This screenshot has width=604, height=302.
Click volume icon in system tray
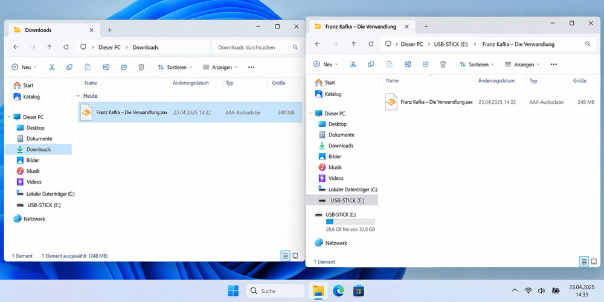pos(541,291)
